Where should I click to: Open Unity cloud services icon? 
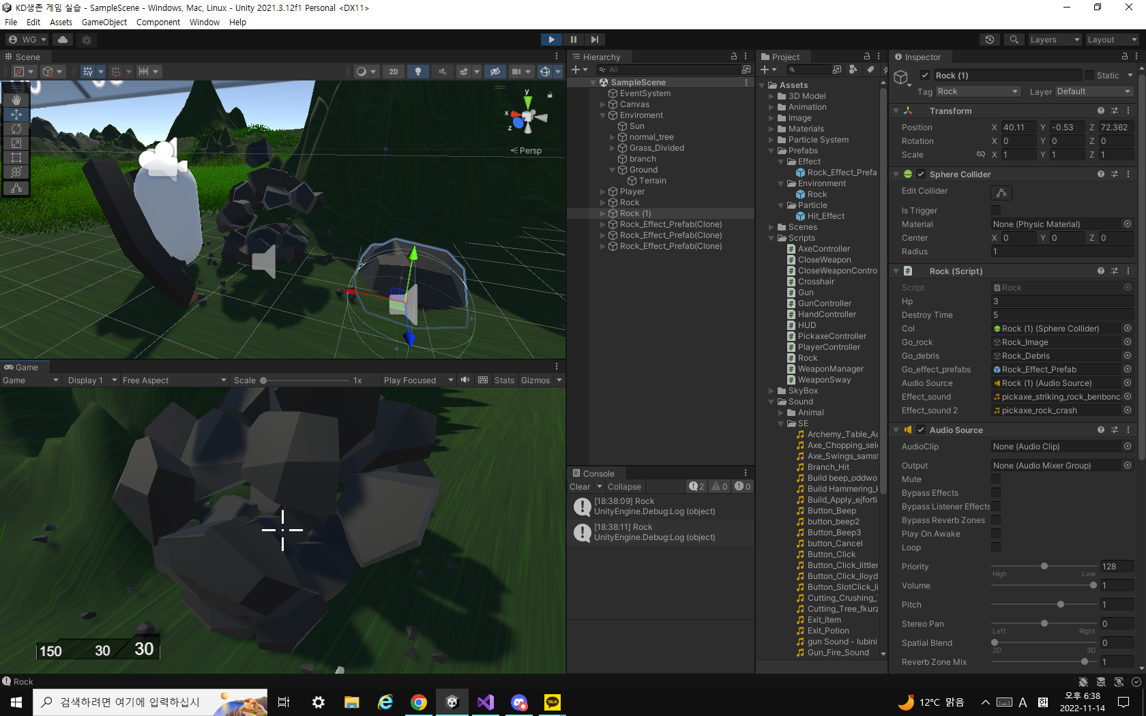pos(63,40)
